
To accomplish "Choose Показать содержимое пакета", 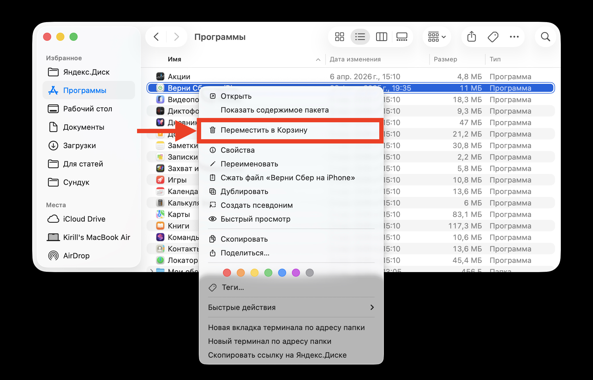I will click(291, 110).
